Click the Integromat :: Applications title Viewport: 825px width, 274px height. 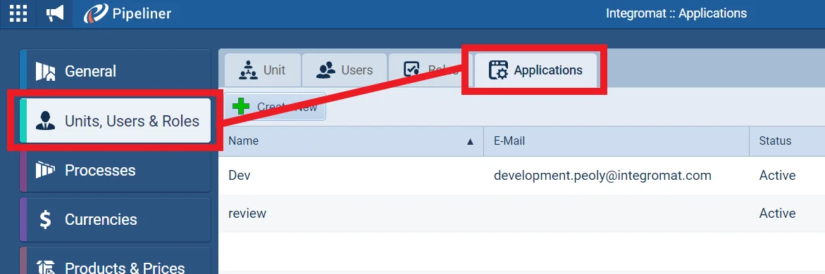coord(676,13)
